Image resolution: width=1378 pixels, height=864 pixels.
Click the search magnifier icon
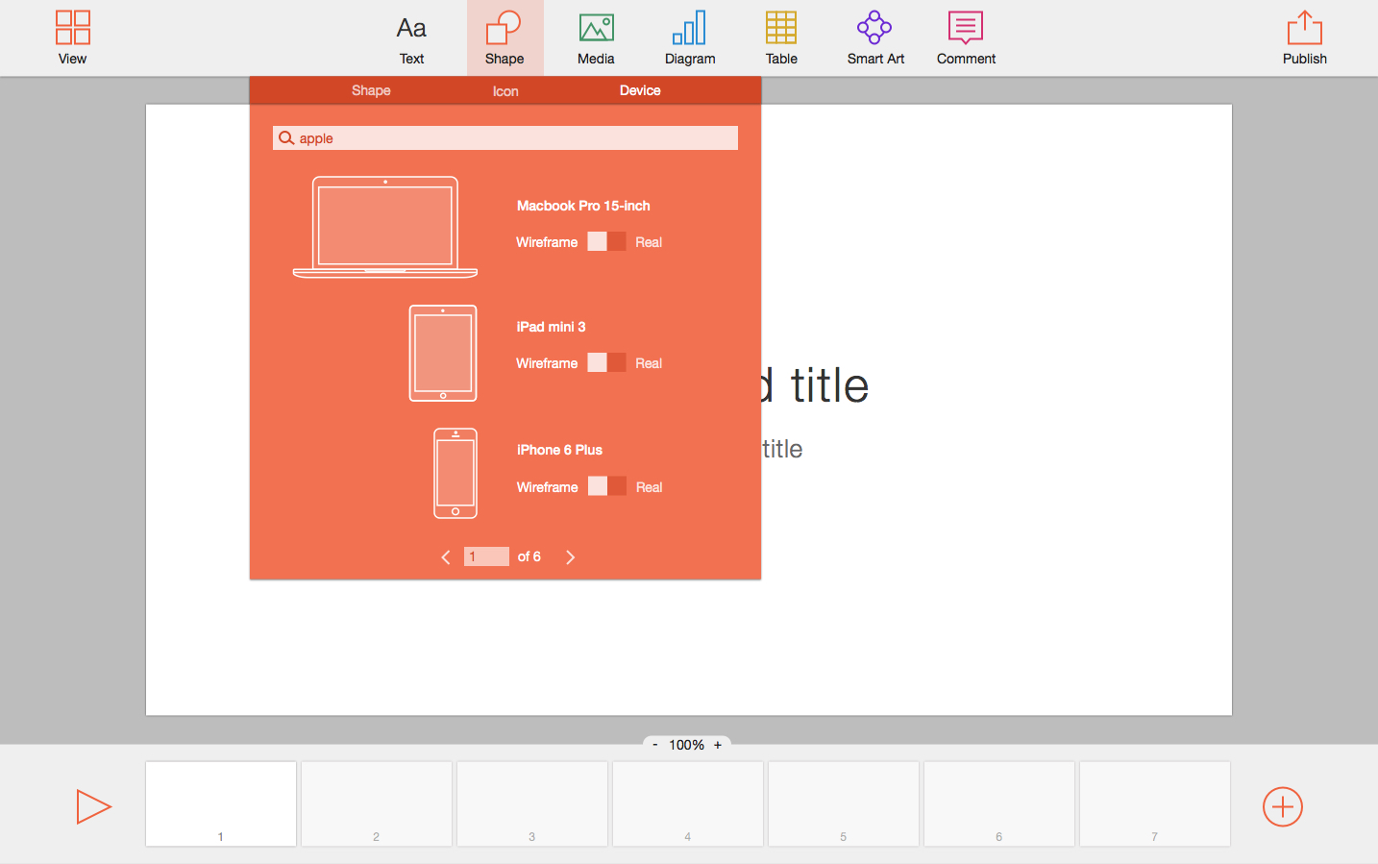[x=285, y=138]
